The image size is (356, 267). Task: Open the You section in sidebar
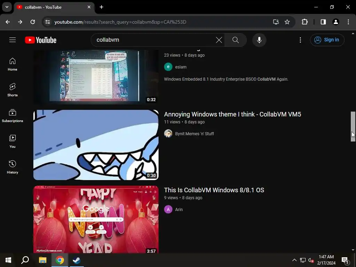(13, 141)
